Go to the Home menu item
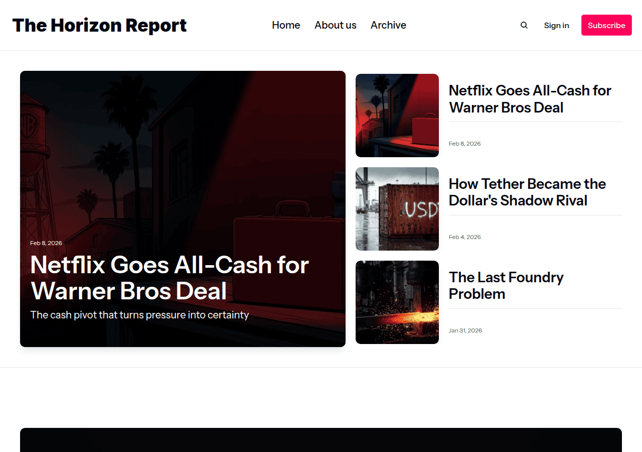This screenshot has width=642, height=452. pos(286,25)
